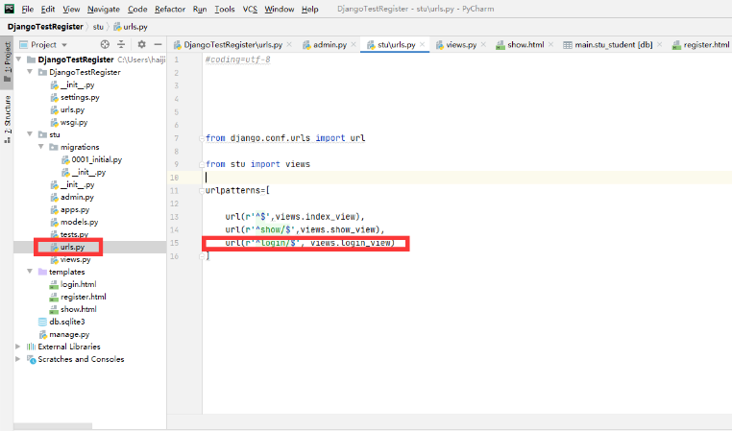This screenshot has width=732, height=431.
Task: Click the PyCharm logo icon in title bar
Action: [9, 9]
